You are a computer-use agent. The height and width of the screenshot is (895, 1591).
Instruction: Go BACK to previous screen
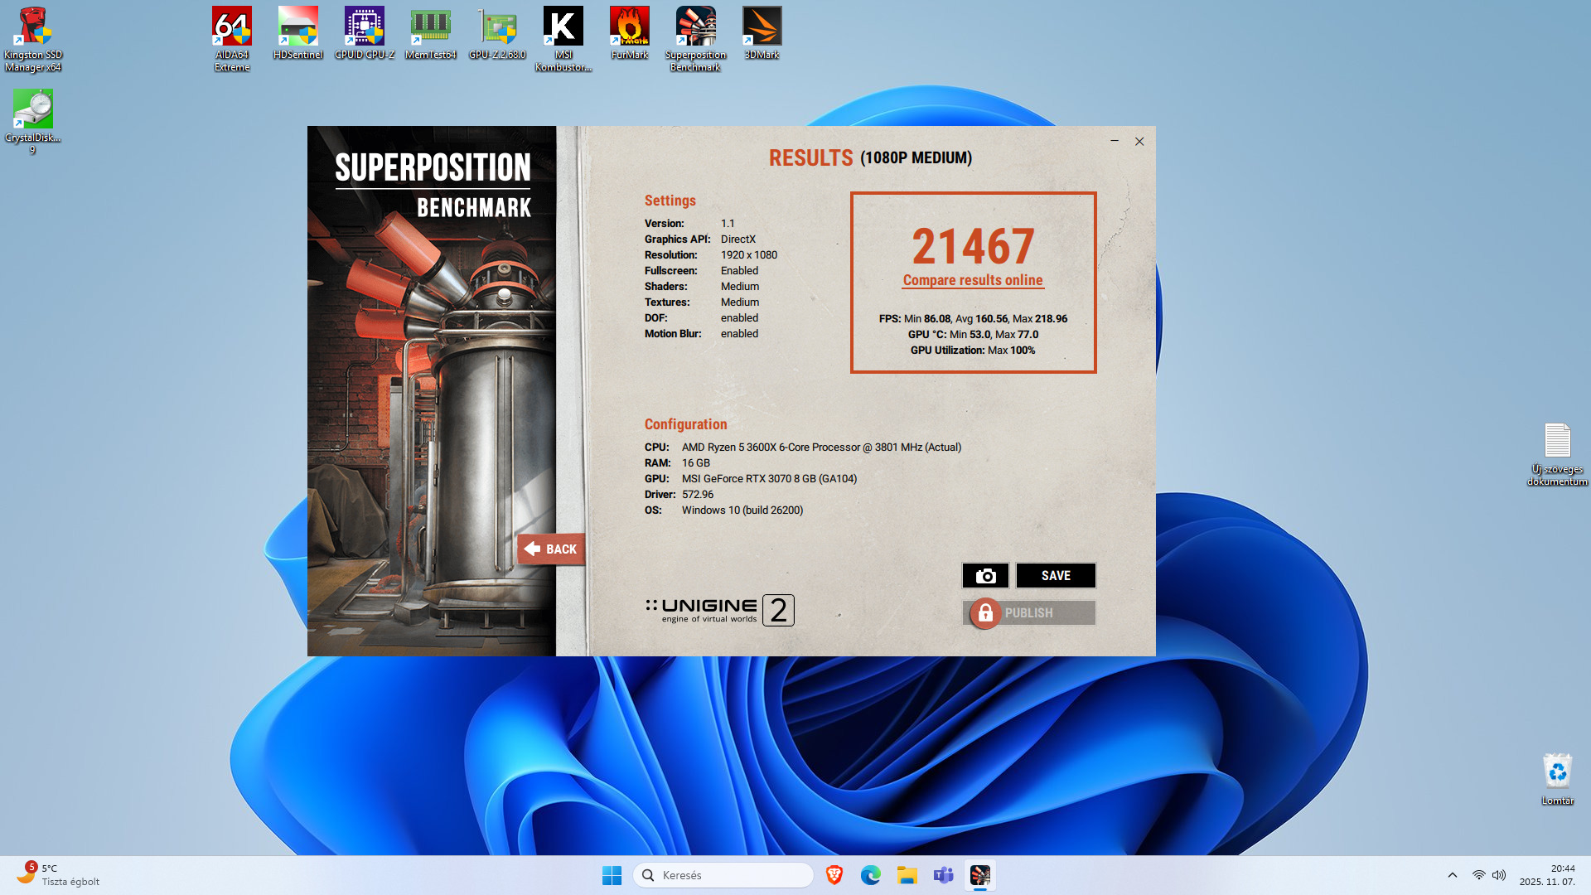551,549
